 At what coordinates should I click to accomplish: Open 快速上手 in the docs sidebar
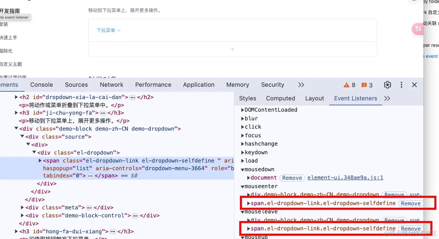point(8,38)
